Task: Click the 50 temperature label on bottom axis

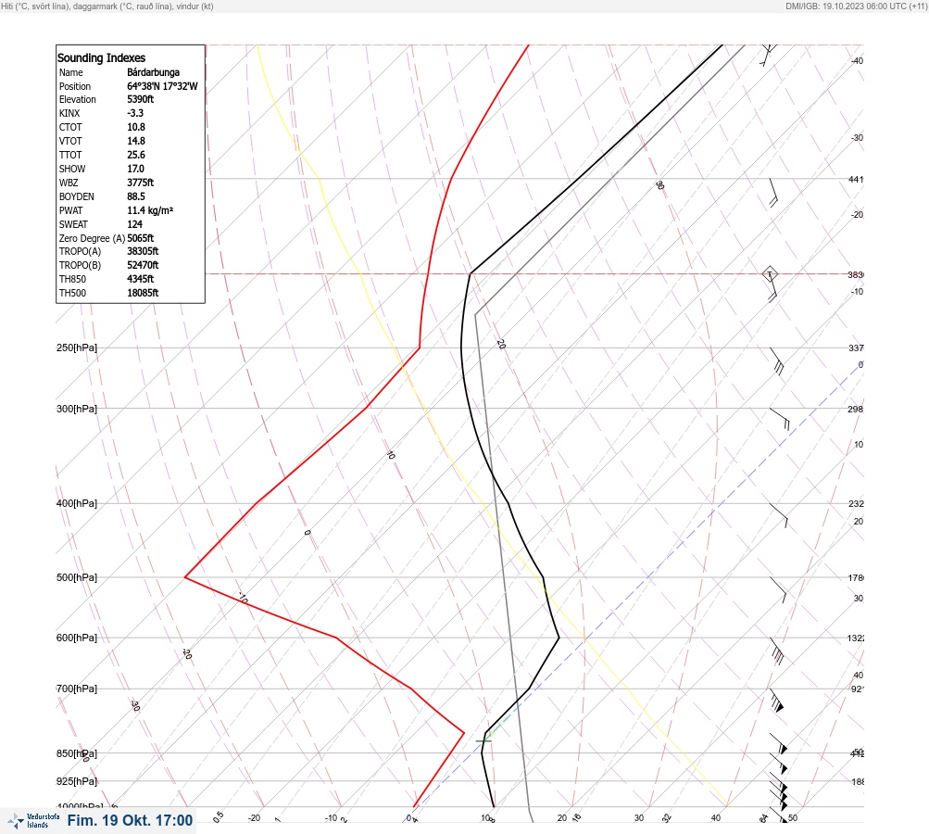Action: [793, 818]
